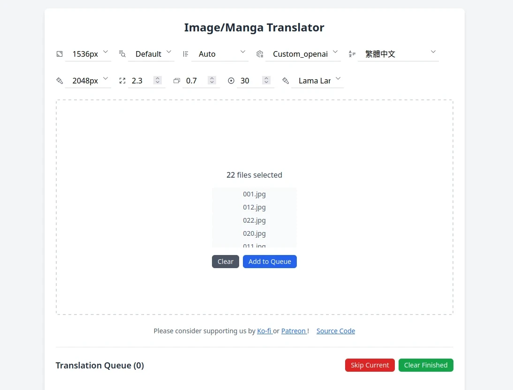Open the 繁體中文 target language dropdown
The width and height of the screenshot is (513, 390).
(398, 53)
